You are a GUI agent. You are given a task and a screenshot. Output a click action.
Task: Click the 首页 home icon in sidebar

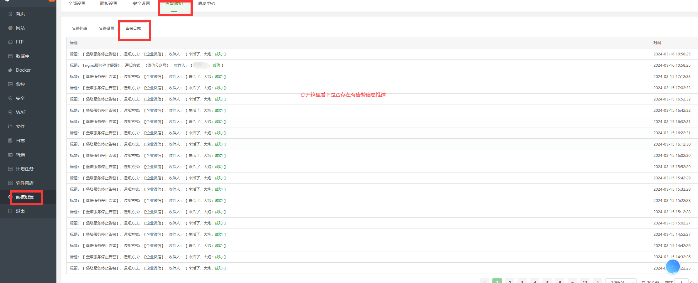tap(10, 14)
